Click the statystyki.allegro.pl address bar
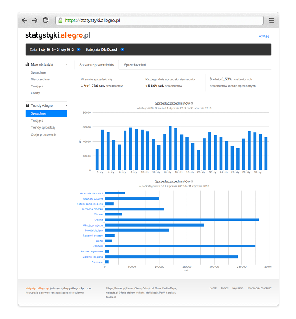The image size is (296, 319). pos(159,20)
